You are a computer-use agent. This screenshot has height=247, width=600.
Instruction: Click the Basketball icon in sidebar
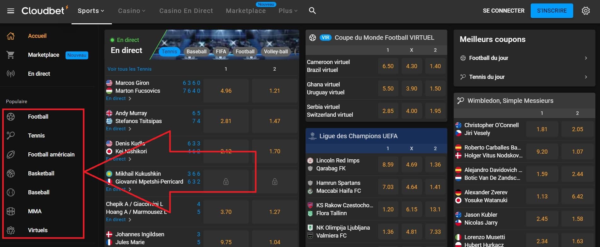pyautogui.click(x=11, y=173)
